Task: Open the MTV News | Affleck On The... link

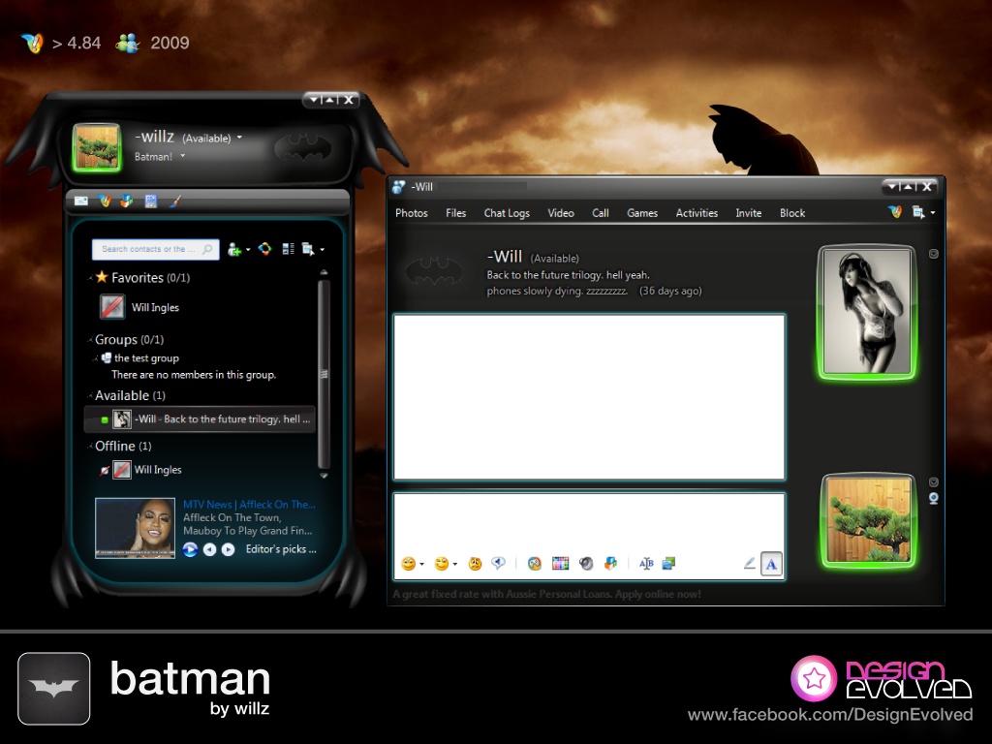Action: tap(249, 504)
